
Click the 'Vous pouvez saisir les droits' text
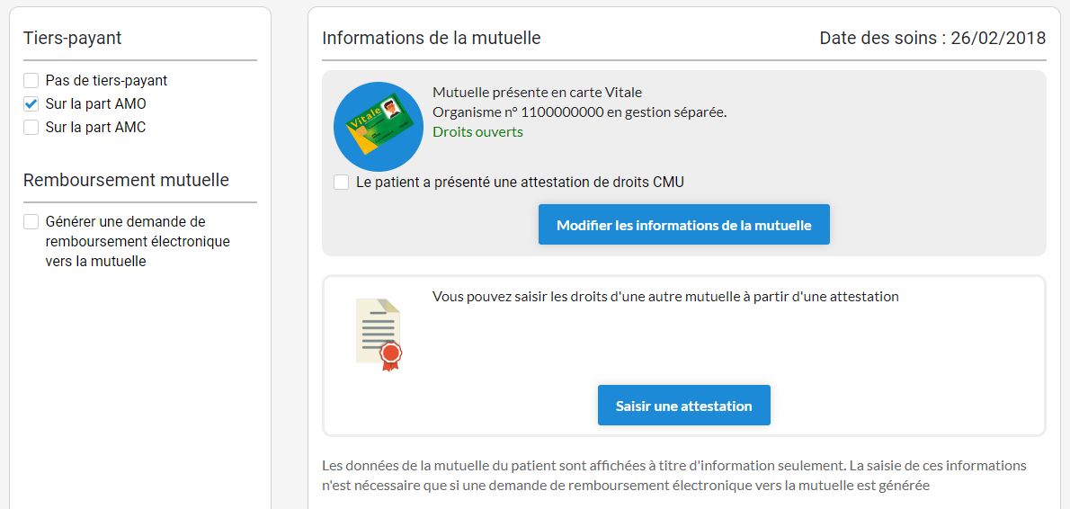665,297
